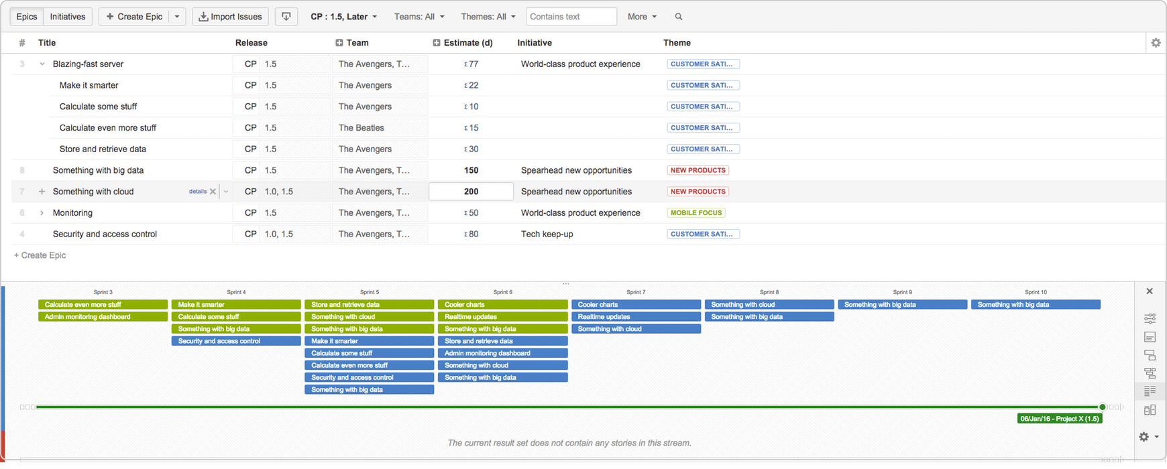The height and width of the screenshot is (469, 1167).
Task: Click the export download icon button
Action: click(x=286, y=17)
